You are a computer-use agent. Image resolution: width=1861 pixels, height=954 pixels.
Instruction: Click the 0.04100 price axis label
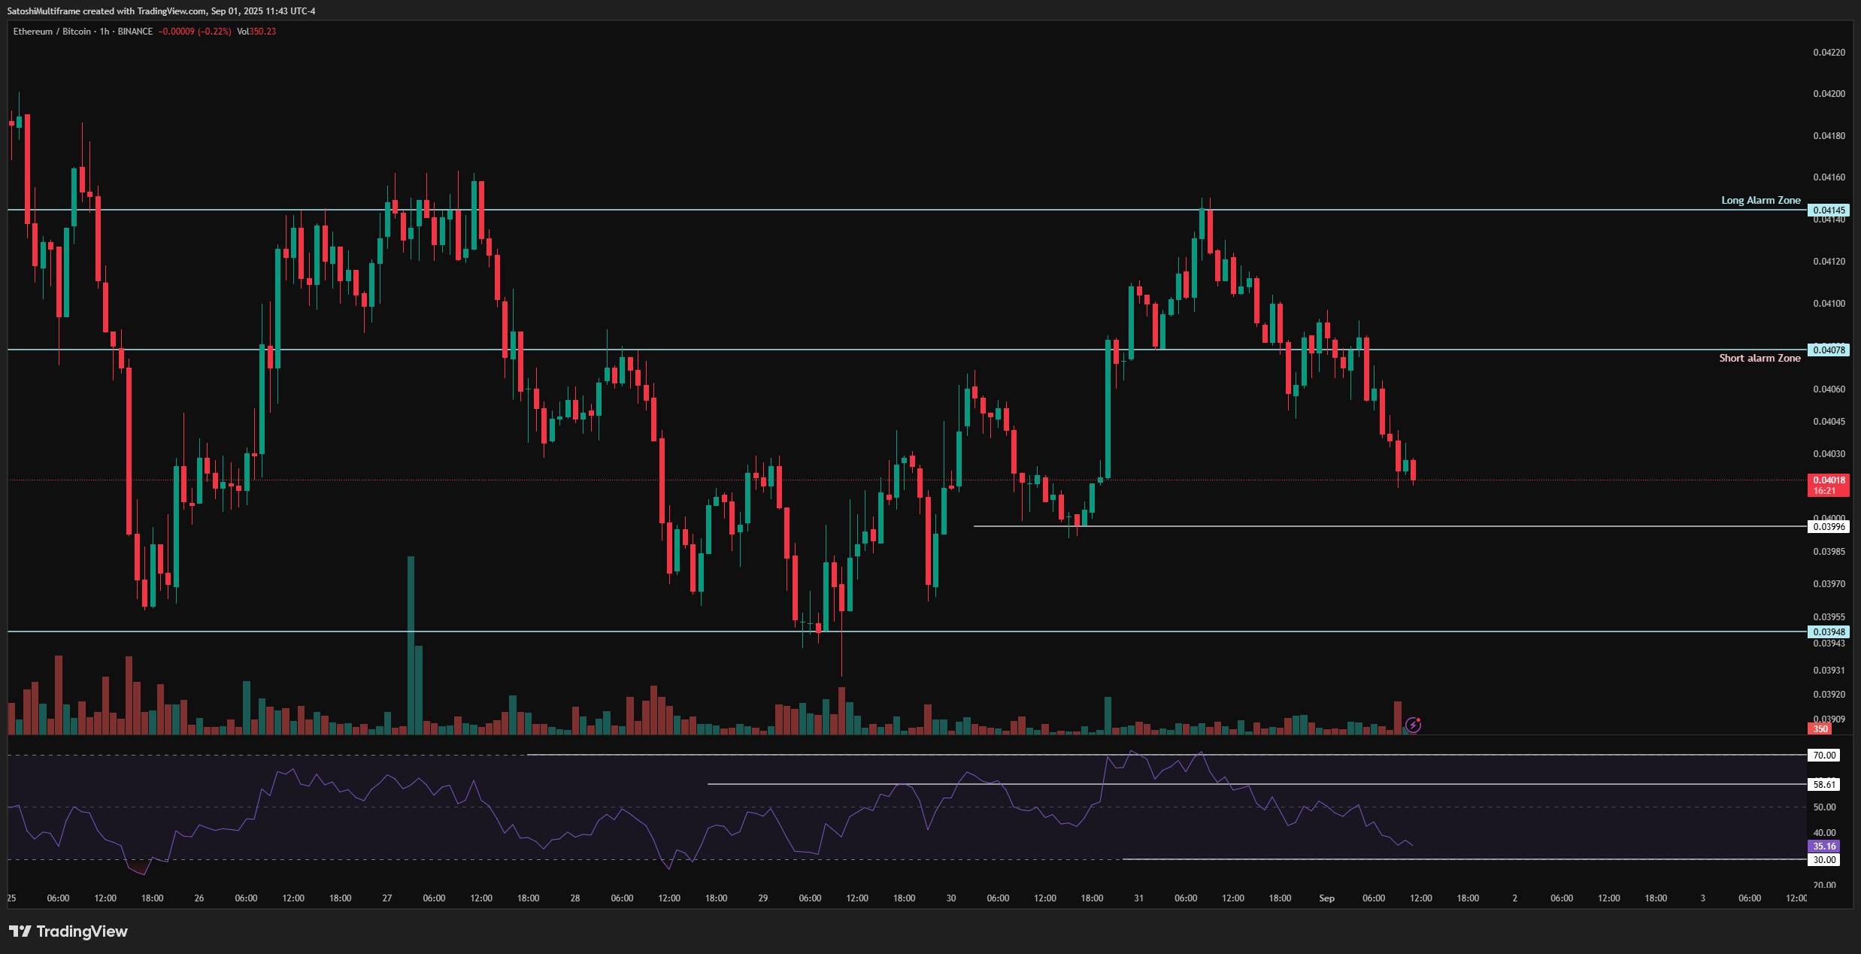tap(1829, 304)
